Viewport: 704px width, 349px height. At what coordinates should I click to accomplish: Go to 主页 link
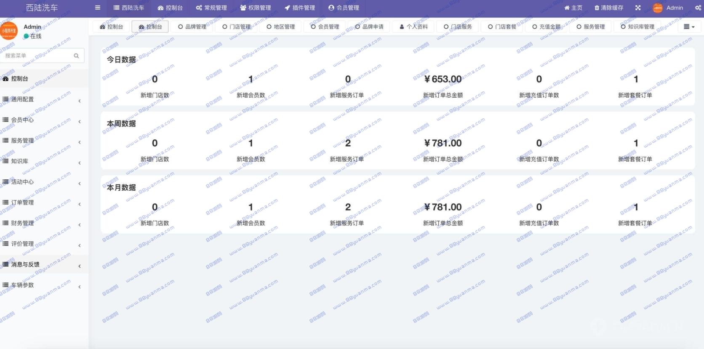coord(573,8)
